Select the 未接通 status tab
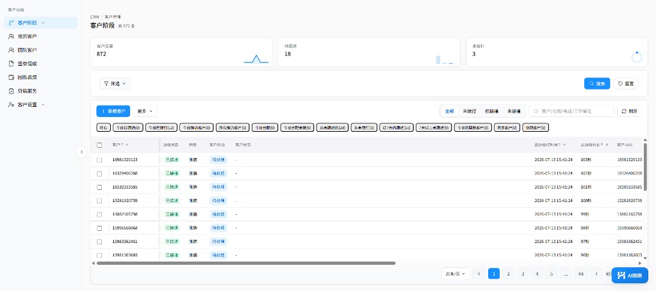This screenshot has width=656, height=291. point(513,111)
